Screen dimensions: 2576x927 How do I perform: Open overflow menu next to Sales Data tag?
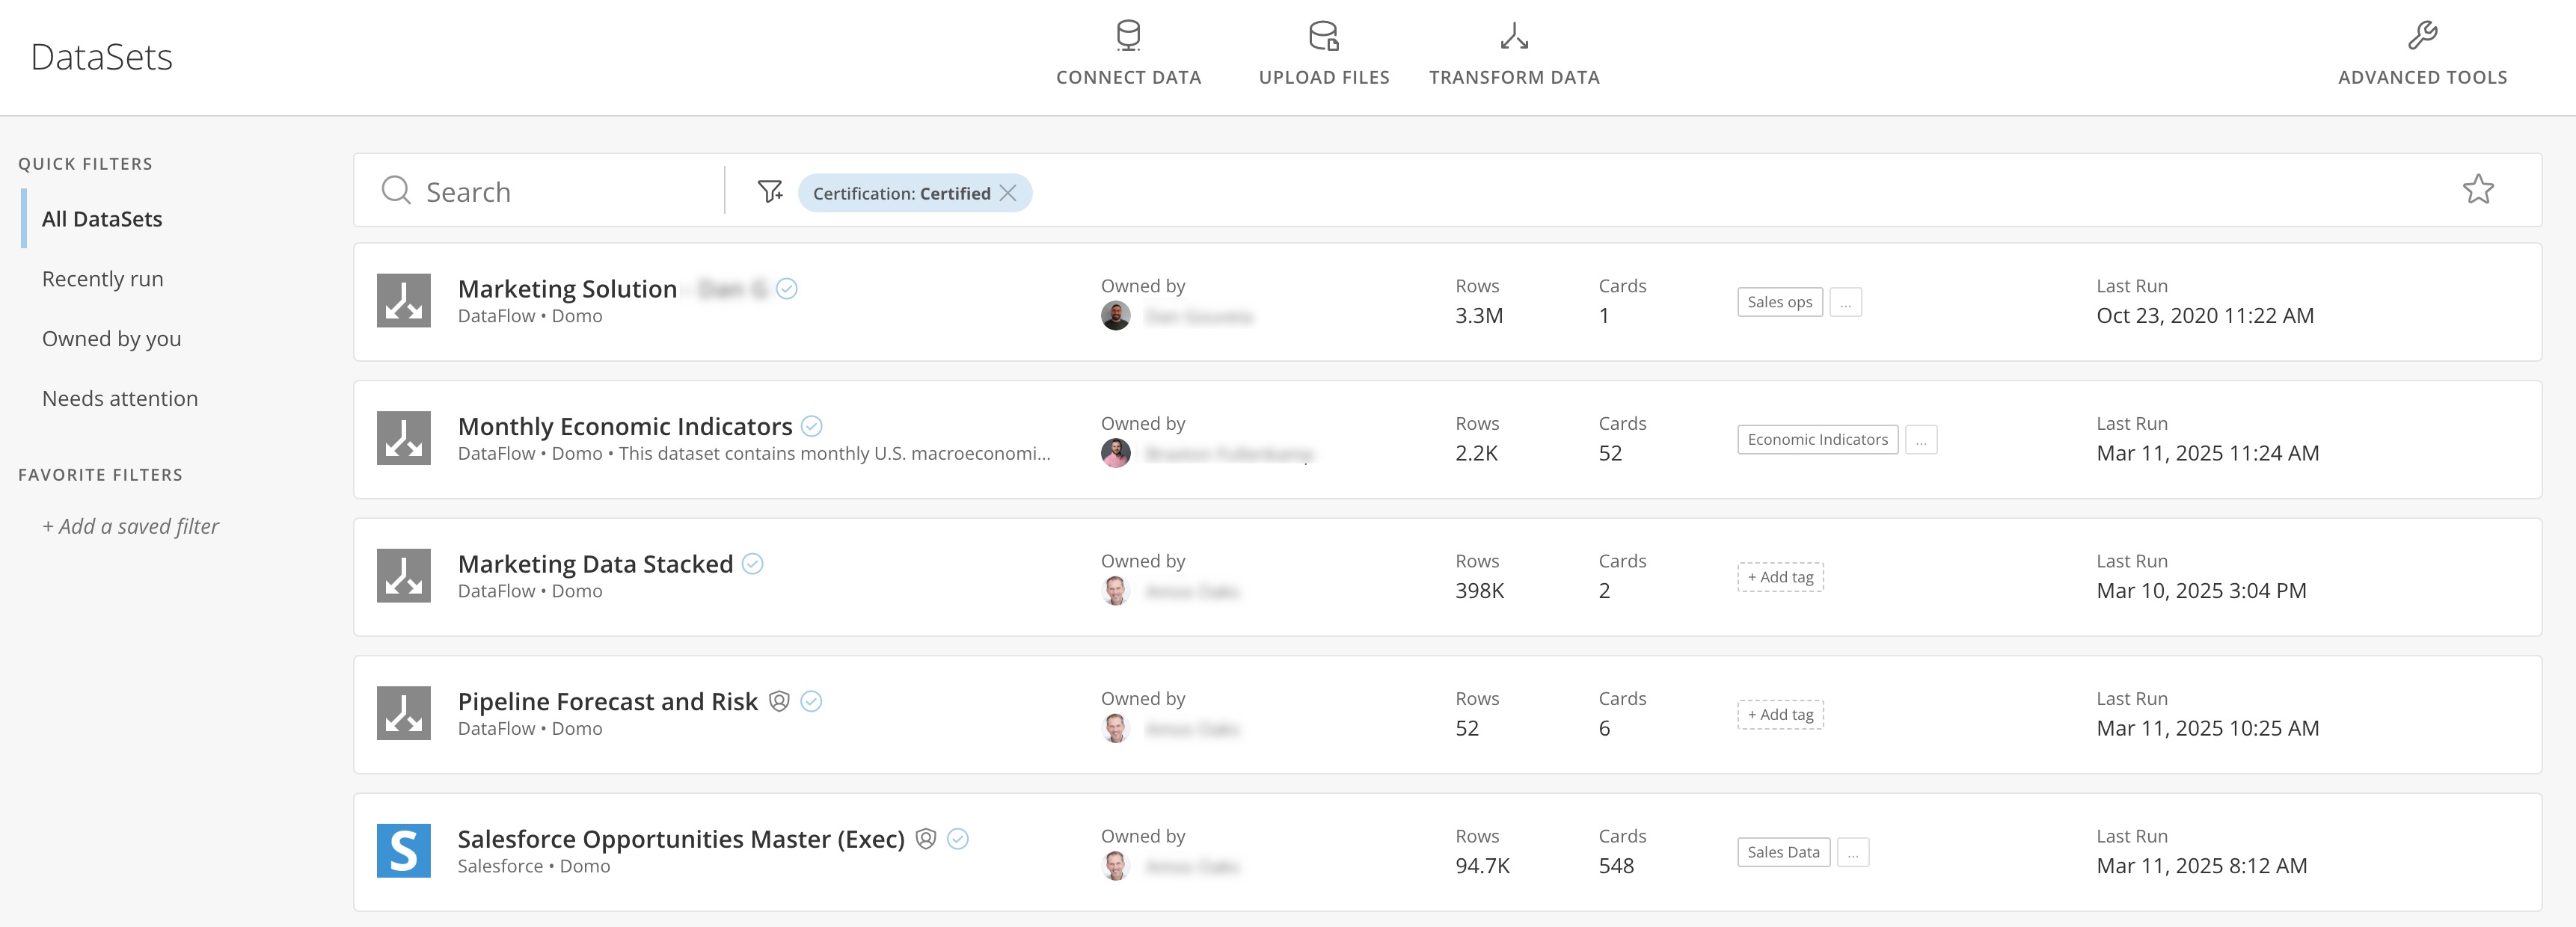[x=1854, y=852]
